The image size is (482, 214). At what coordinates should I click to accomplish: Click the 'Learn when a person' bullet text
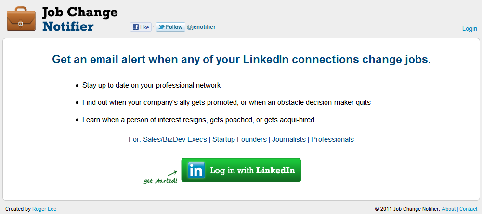click(198, 119)
